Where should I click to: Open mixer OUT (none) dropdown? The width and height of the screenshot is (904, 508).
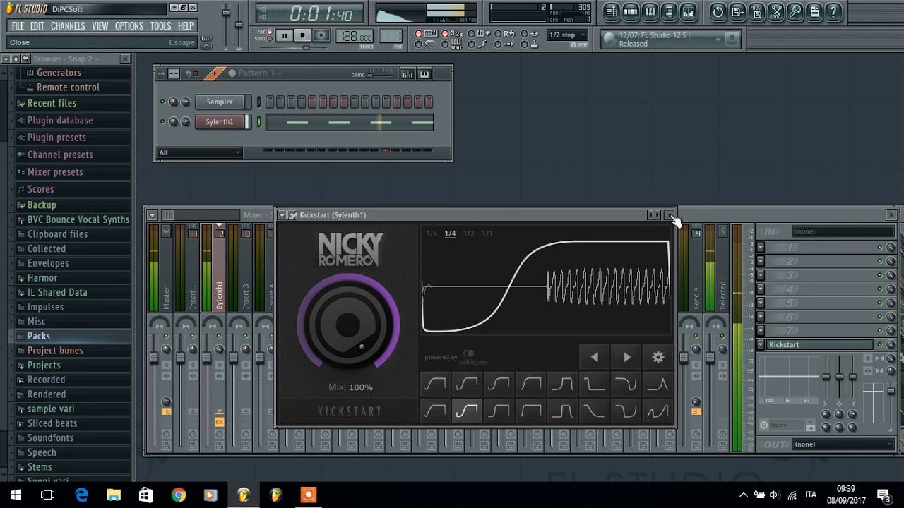click(x=843, y=445)
